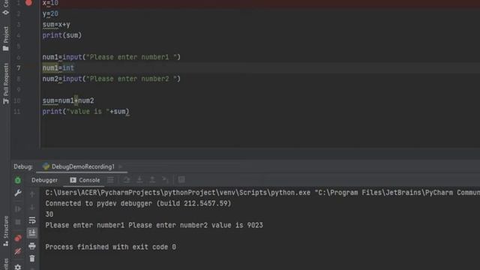The height and width of the screenshot is (270, 480).
Task: Click console 'value is 9023' output
Action: click(x=237, y=225)
